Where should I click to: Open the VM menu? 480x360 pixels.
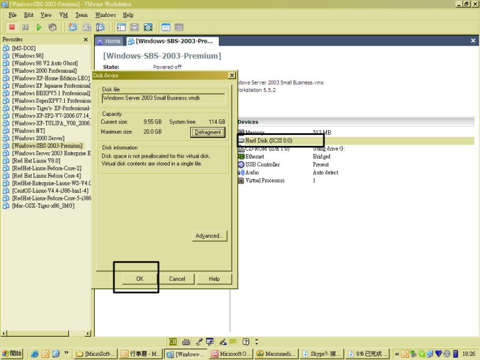64,15
